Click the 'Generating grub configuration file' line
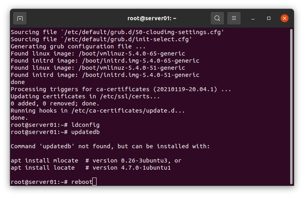The width and height of the screenshot is (304, 197). 78,46
